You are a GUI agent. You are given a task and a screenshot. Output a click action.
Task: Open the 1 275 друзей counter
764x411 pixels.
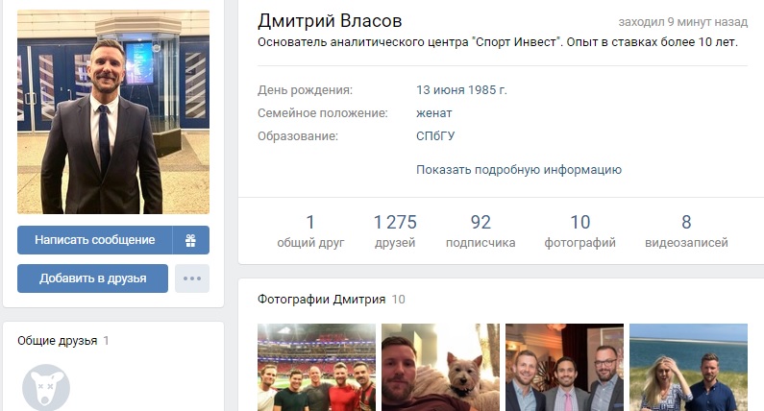395,231
